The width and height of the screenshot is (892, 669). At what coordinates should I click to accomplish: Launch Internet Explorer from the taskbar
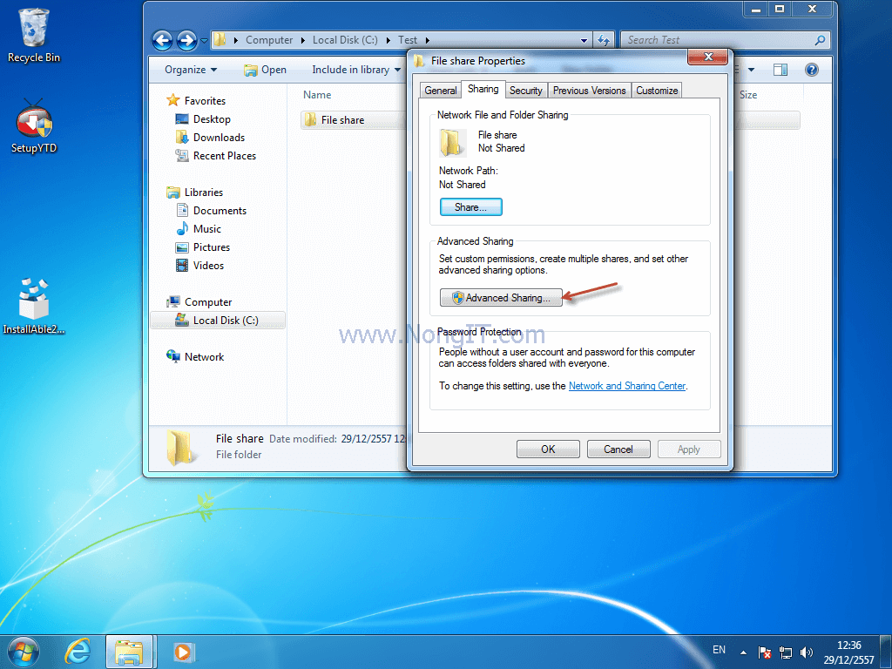click(x=77, y=651)
